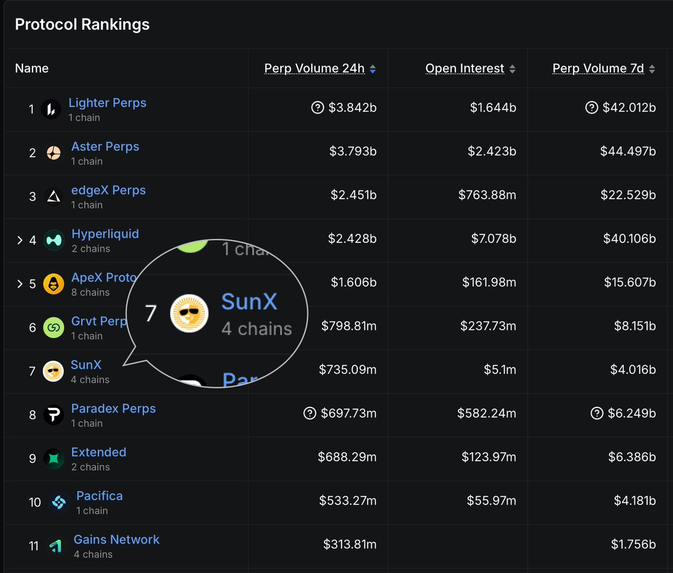Screen dimensions: 673x573
Task: Click the Lighter Perps protocol icon
Action: (x=52, y=109)
